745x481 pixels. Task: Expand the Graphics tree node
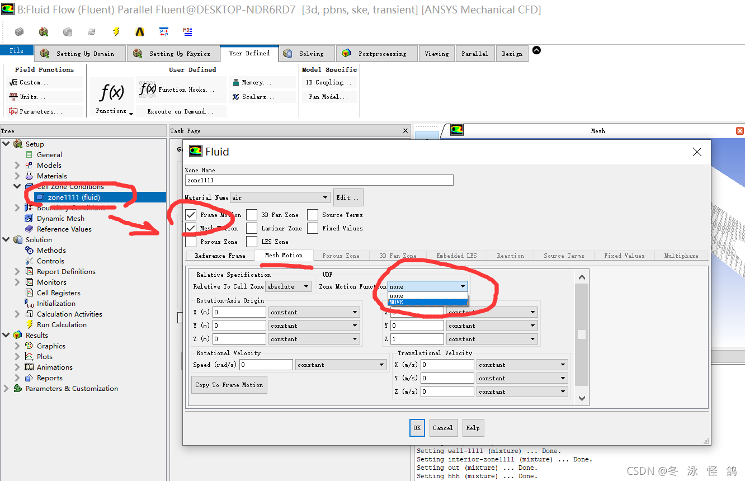tap(17, 346)
